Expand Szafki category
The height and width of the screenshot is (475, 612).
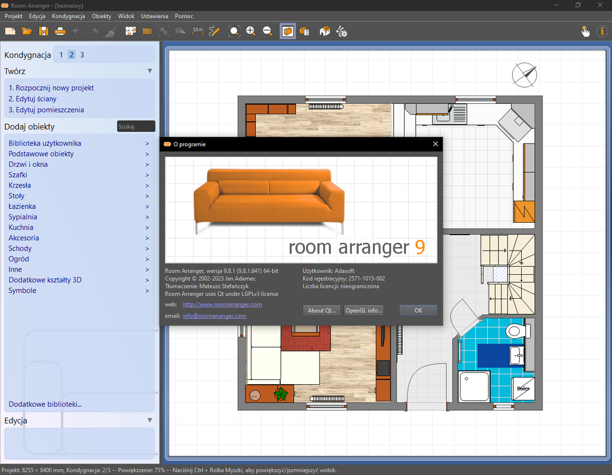tap(79, 175)
